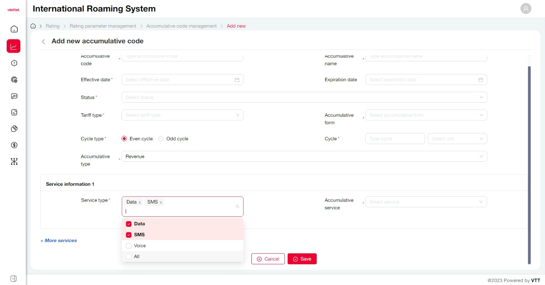Click the Save button
This screenshot has width=545, height=285.
point(302,259)
